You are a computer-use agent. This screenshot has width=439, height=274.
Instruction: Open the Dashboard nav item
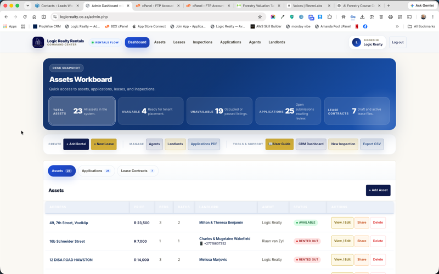coord(137,42)
